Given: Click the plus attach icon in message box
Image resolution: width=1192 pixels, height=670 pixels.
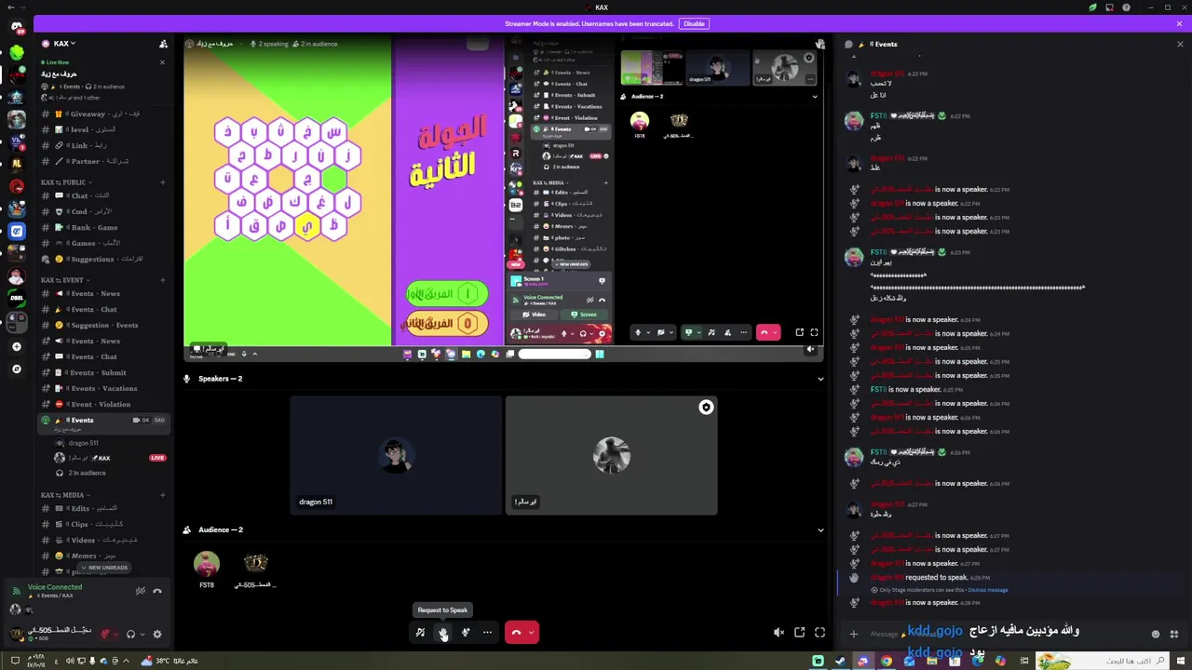Looking at the screenshot, I should click(853, 634).
